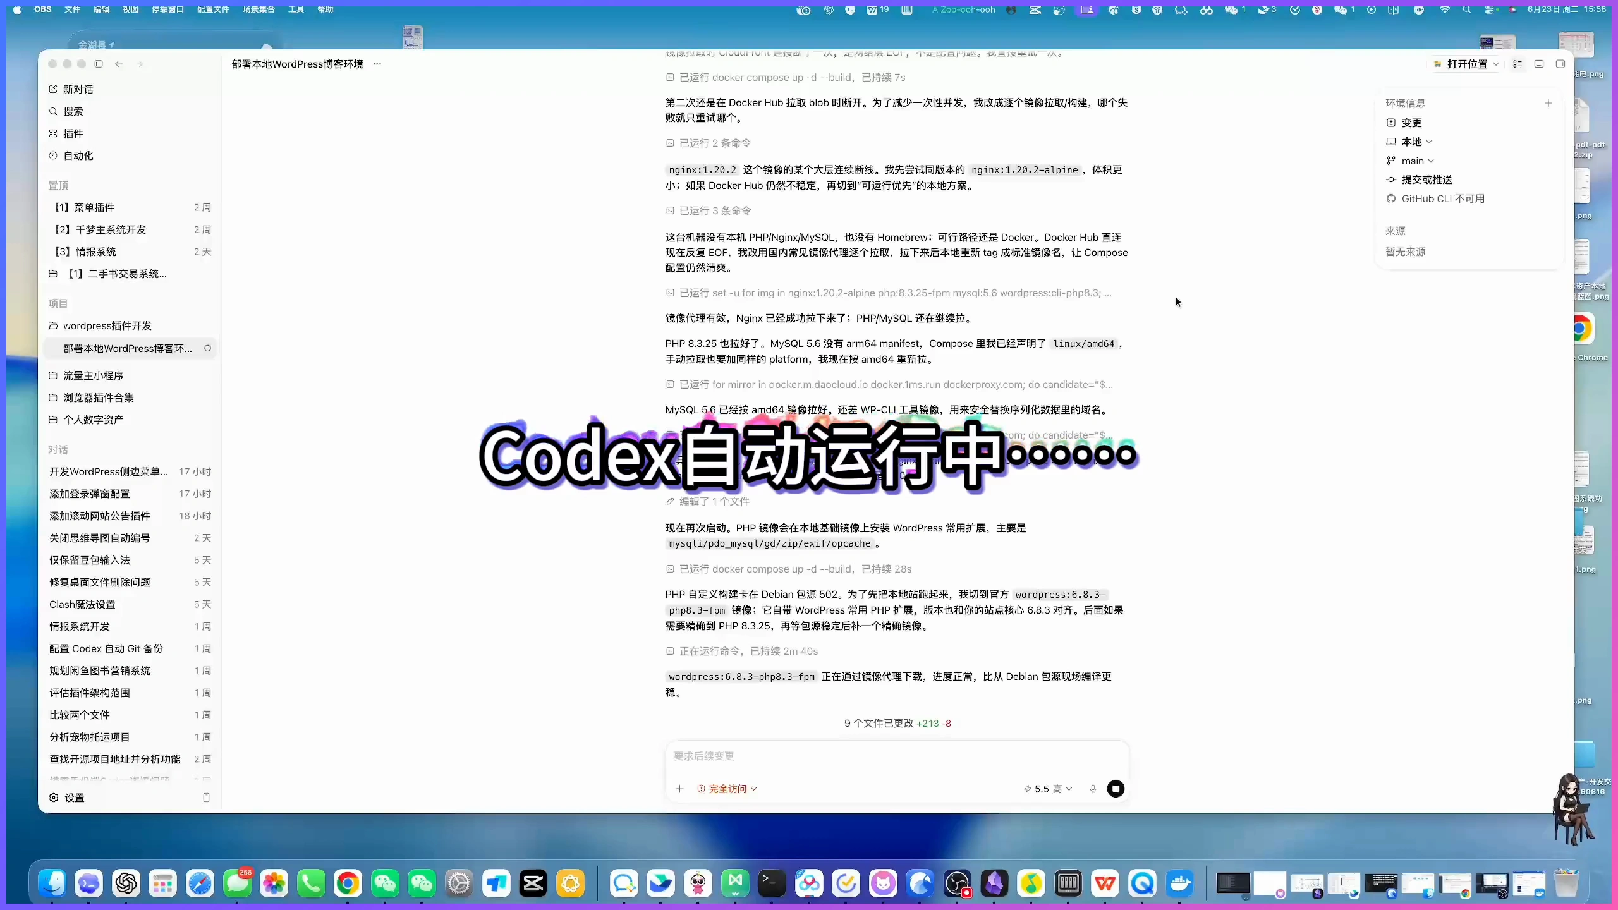Open the 视图 menu in menu bar
Viewport: 1618px width, 910px height.
tap(130, 9)
